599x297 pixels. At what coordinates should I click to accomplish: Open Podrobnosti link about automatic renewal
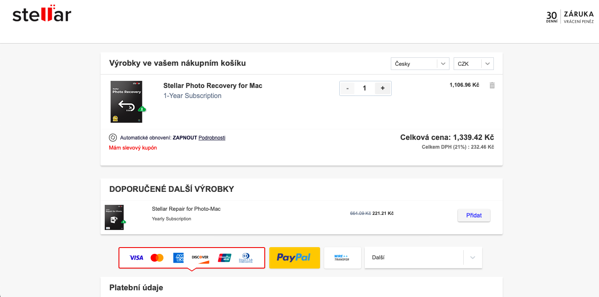[x=212, y=137]
